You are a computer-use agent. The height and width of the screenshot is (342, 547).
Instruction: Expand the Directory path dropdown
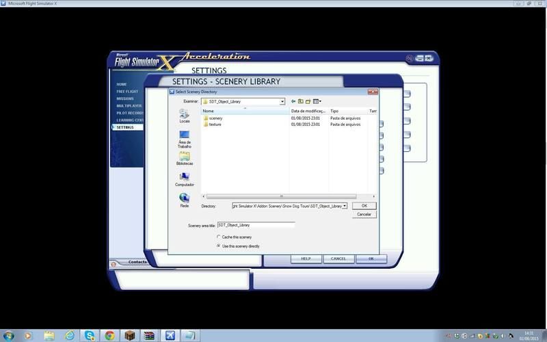click(x=345, y=206)
